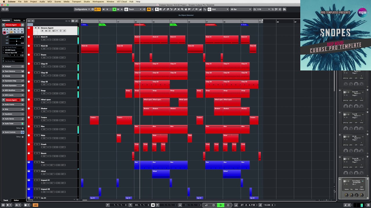This screenshot has width=371, height=208.
Task: Click the green Play button
Action: click(221, 205)
